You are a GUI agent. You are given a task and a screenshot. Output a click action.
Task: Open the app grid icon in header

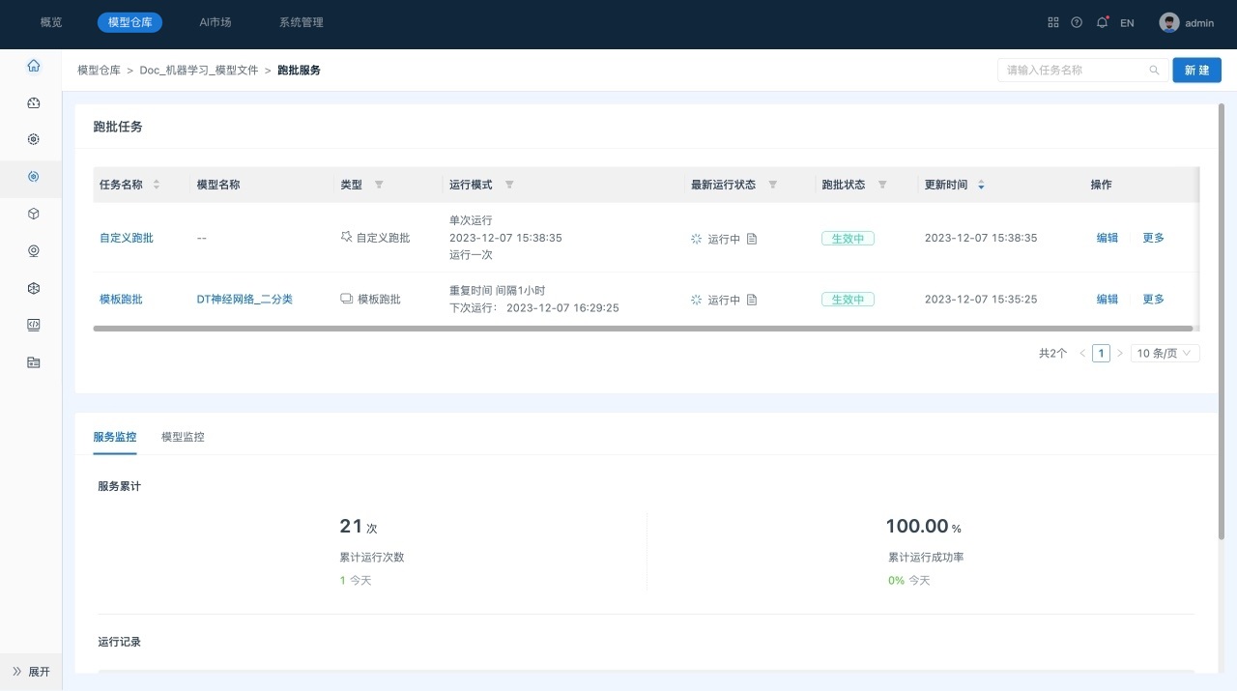coord(1053,22)
